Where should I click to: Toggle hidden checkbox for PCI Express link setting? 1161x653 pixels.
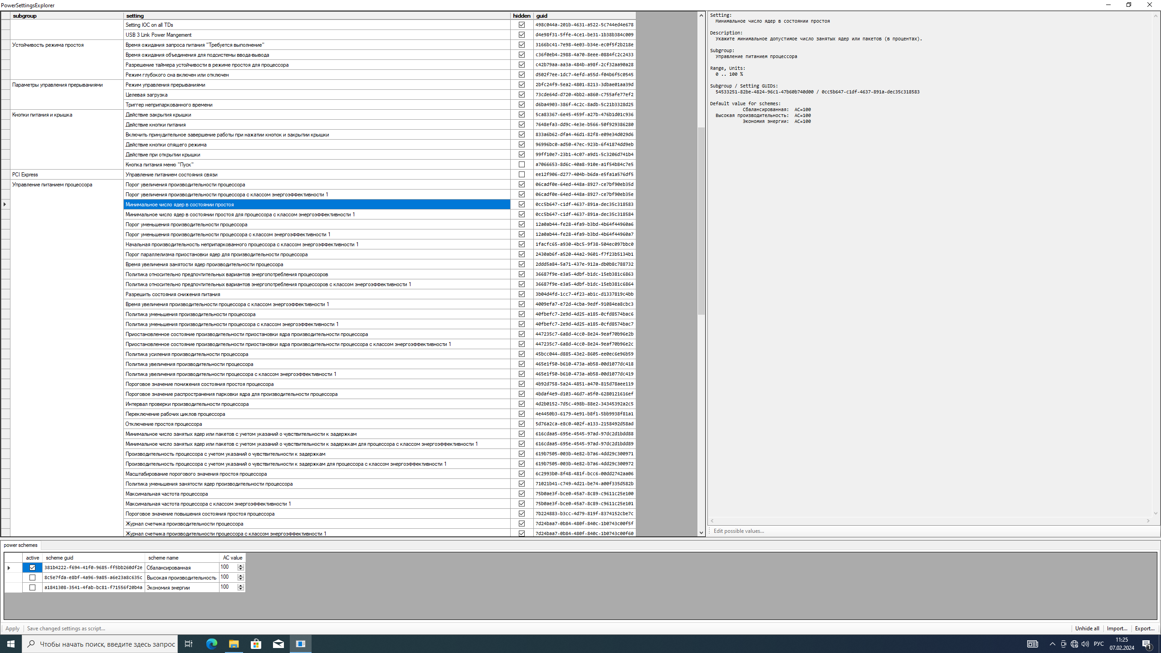pyautogui.click(x=522, y=175)
